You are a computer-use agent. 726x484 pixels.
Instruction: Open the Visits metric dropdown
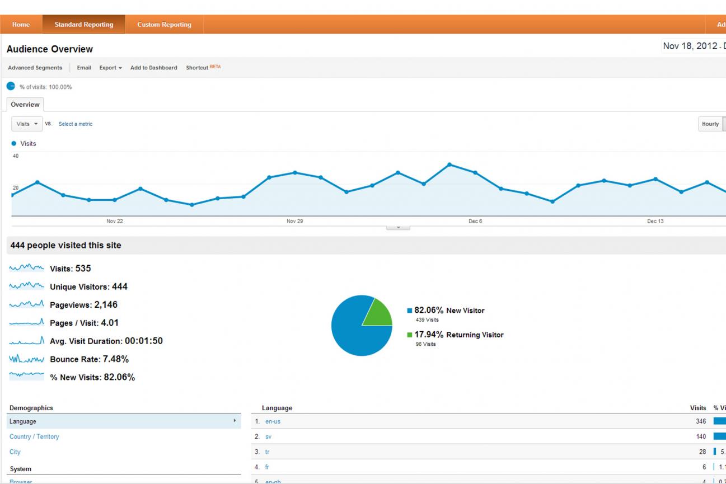pyautogui.click(x=27, y=124)
